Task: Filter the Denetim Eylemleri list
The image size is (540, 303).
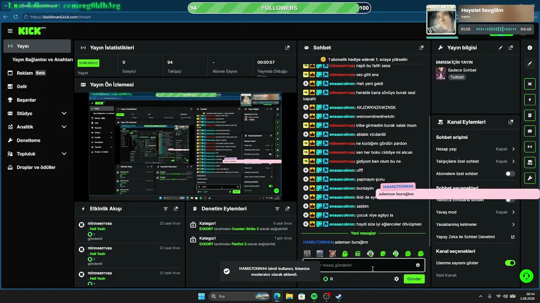Action: click(x=277, y=209)
